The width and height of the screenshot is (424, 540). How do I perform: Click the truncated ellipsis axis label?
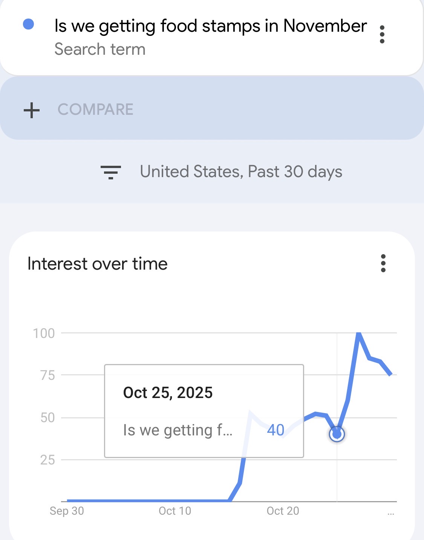[x=391, y=513]
